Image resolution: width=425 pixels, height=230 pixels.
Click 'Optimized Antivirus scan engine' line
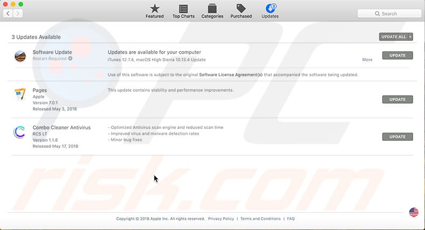point(165,127)
